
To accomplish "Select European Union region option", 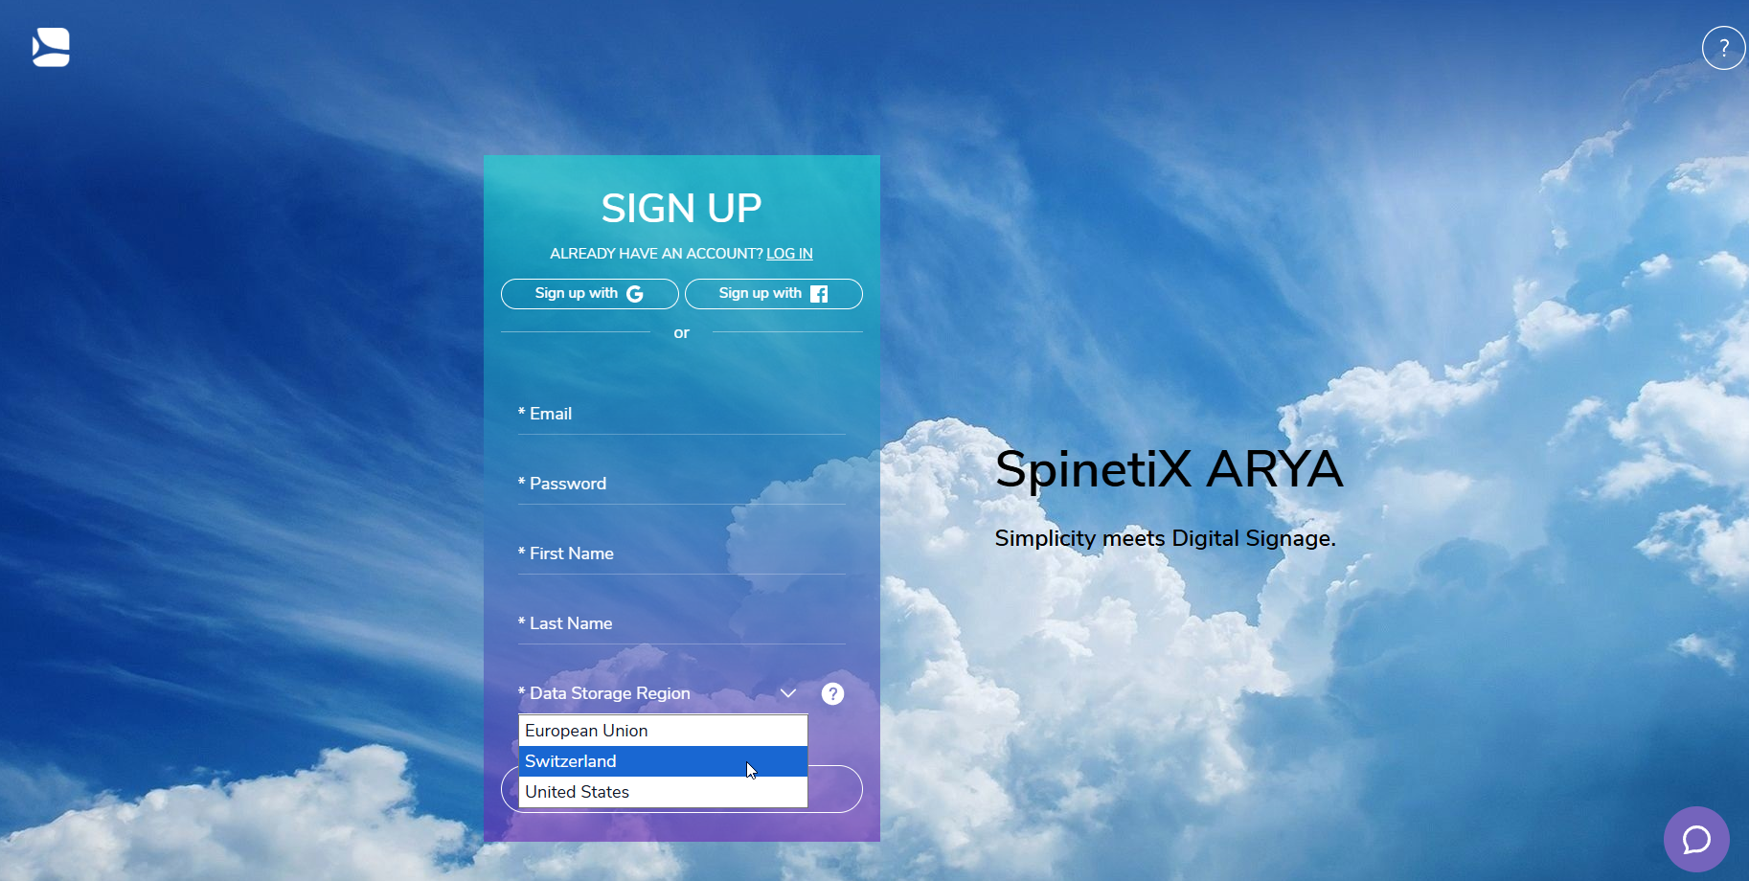I will 663,731.
